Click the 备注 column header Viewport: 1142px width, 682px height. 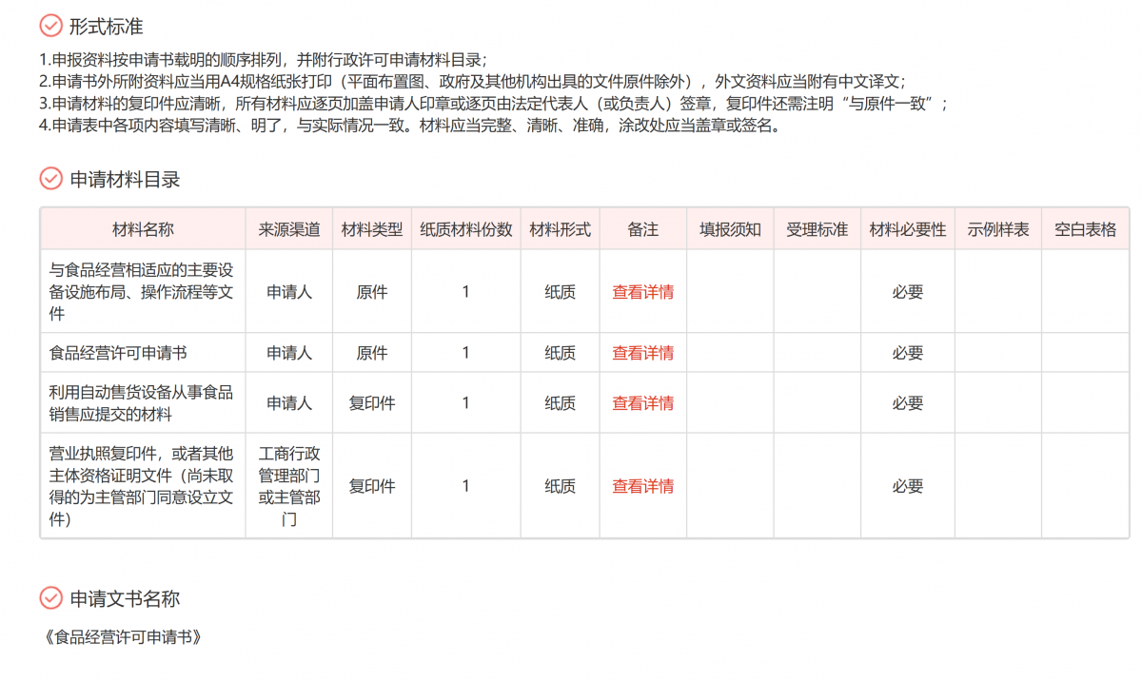642,229
